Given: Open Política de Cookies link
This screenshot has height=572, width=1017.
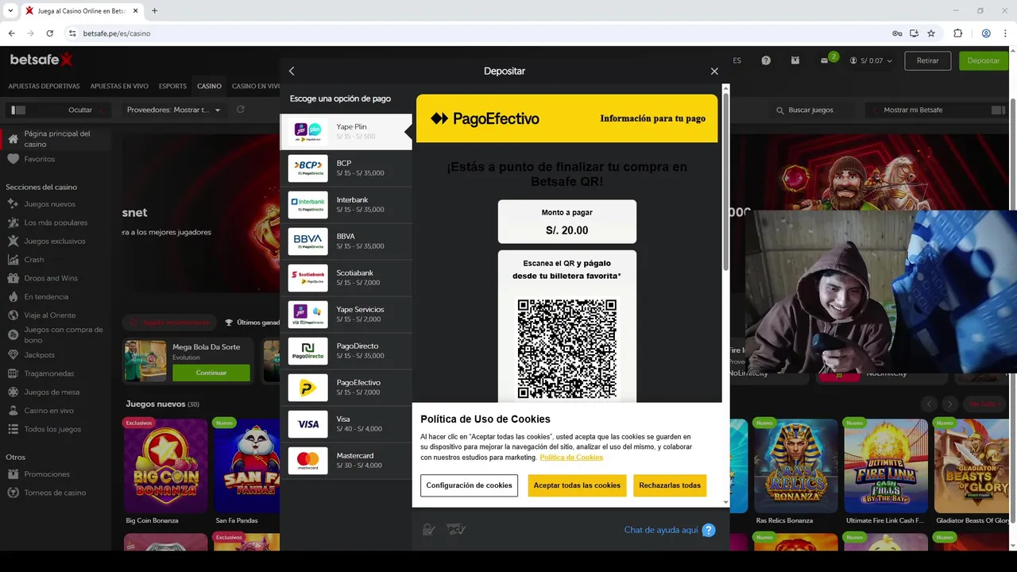Looking at the screenshot, I should 571,457.
